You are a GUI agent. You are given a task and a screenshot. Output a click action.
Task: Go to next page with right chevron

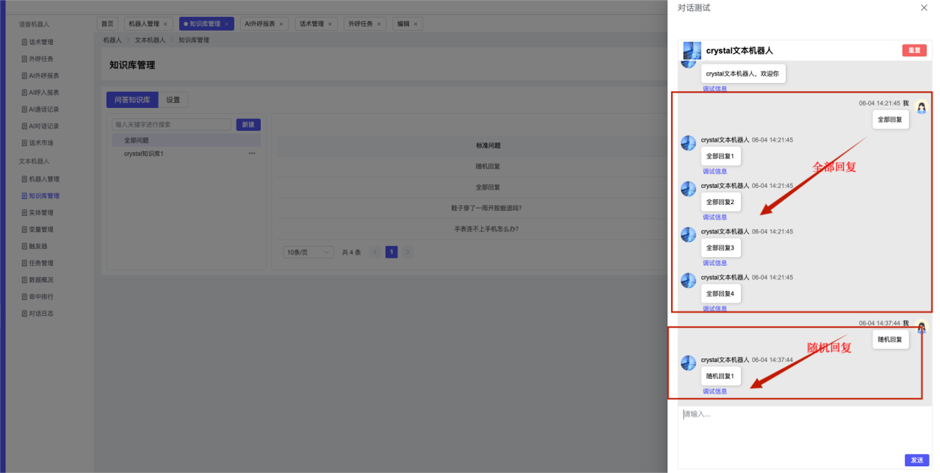[x=408, y=252]
